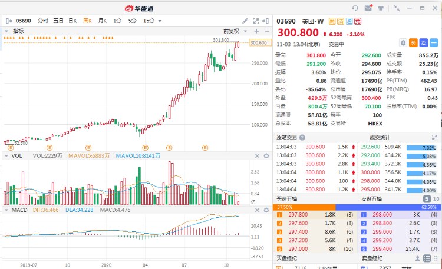Screen dimensions: 442x269
Task: Switch to 15分 fifteen-minute chart
Action: pyautogui.click(x=149, y=21)
